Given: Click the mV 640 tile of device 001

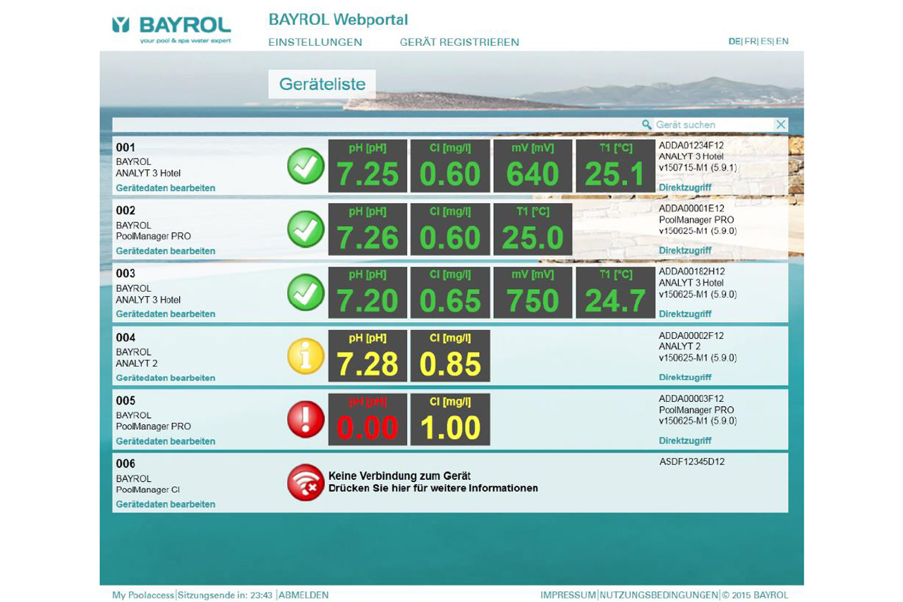Looking at the screenshot, I should point(533,166).
